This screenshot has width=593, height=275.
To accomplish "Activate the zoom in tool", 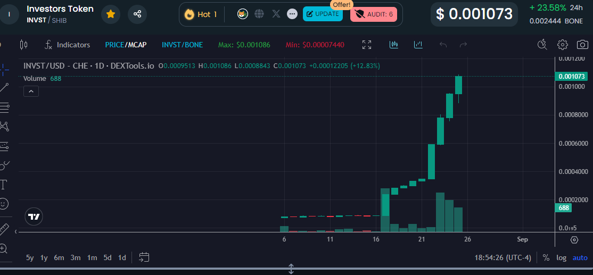I will click(3, 248).
